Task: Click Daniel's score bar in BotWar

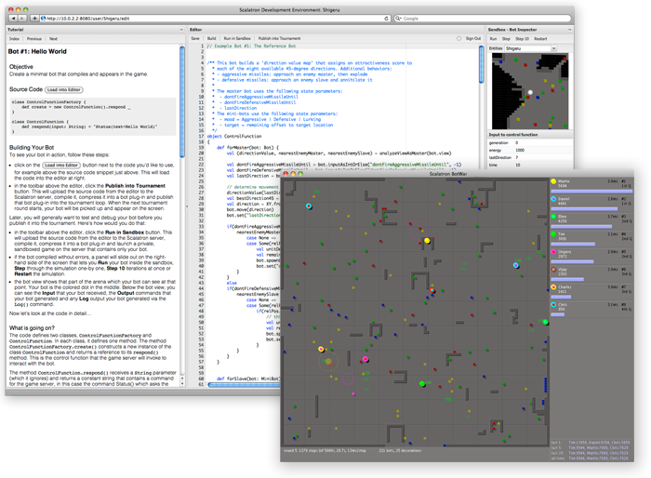Action: tap(584, 209)
